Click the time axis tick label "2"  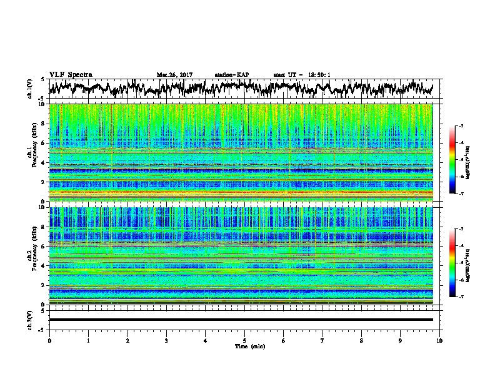[127, 340]
